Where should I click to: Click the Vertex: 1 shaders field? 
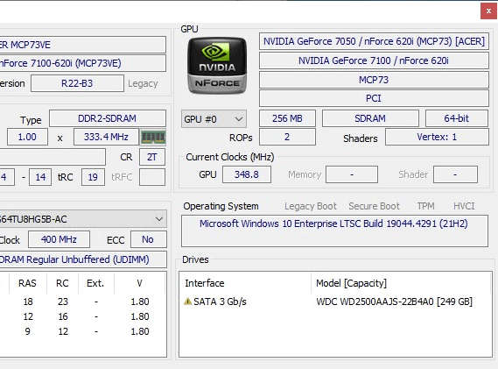[437, 137]
